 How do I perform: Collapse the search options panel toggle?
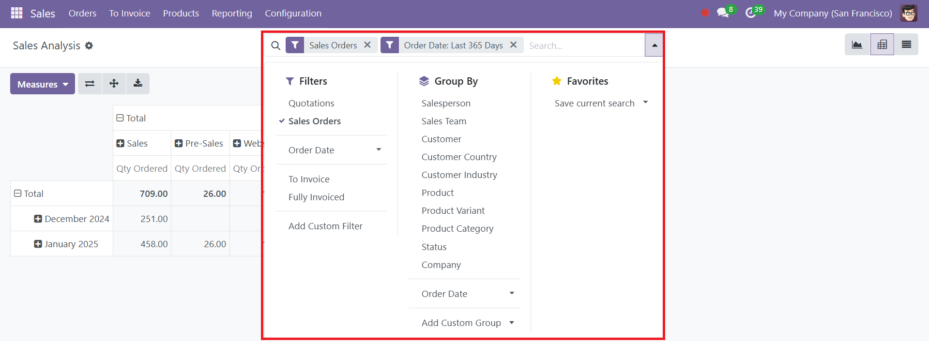pos(654,45)
